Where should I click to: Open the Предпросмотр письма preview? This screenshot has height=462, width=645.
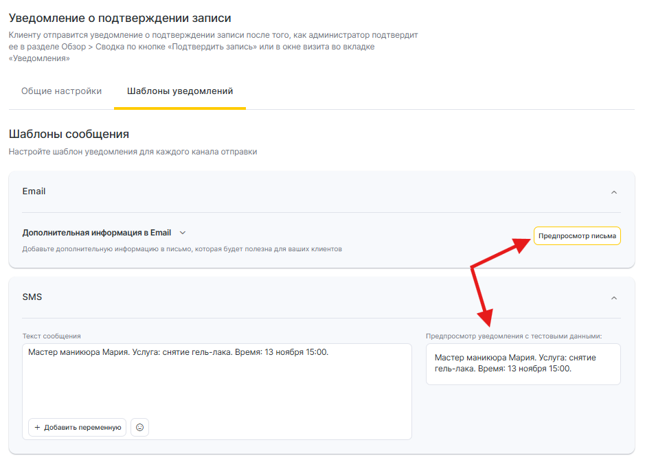pos(576,236)
